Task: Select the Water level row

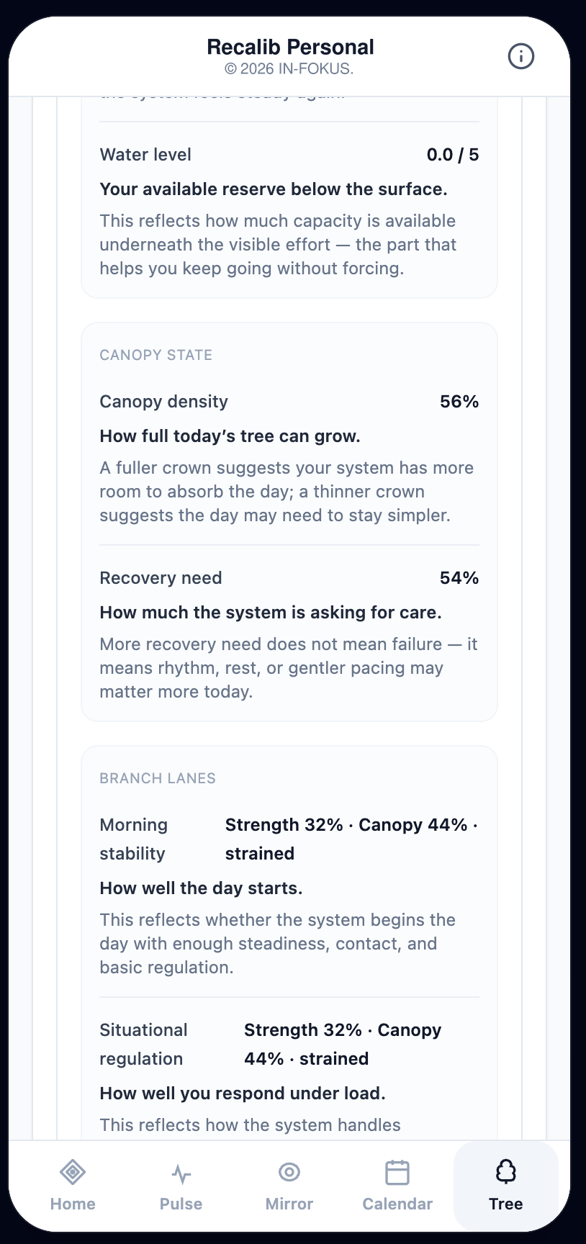Action: click(289, 210)
